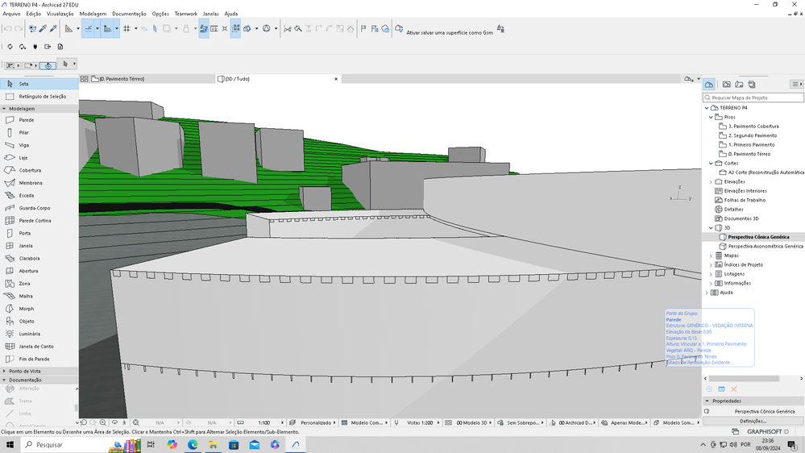Select the Cobertura roof tool

point(30,170)
